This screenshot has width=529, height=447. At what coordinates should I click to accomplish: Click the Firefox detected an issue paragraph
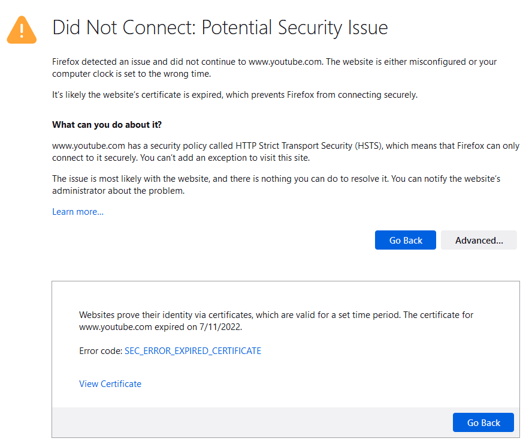274,68
